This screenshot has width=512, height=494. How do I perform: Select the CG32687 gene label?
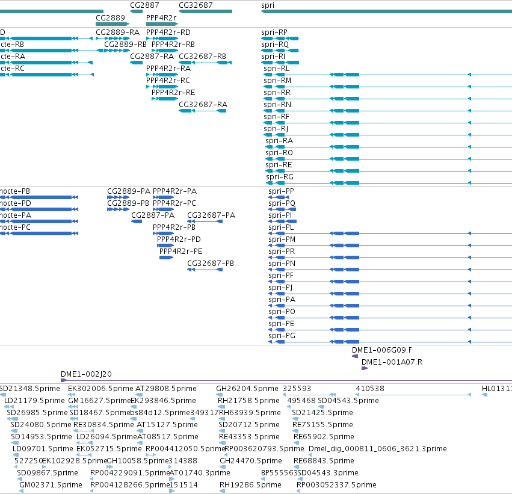[x=196, y=5]
